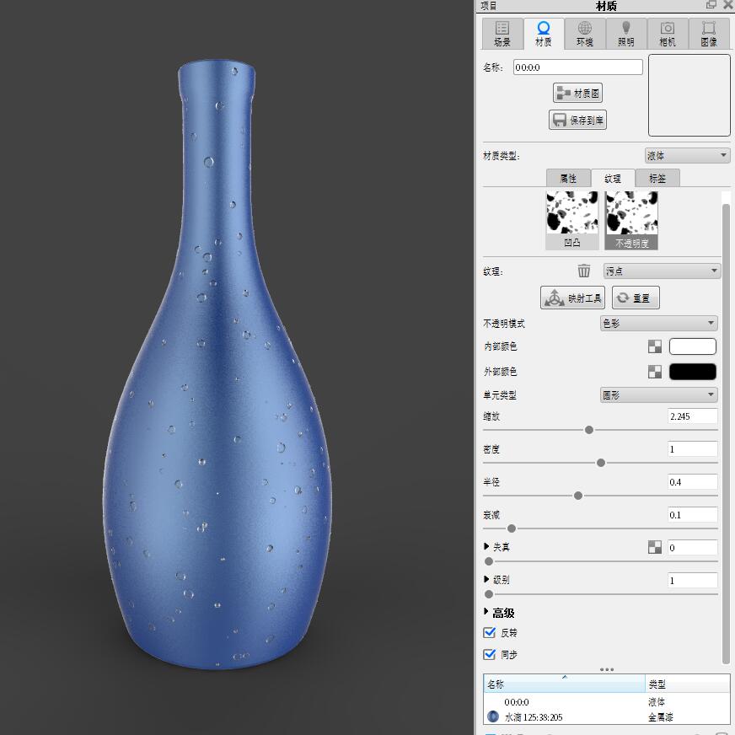
Task: Click the 半径 slider handle
Action: pyautogui.click(x=578, y=496)
